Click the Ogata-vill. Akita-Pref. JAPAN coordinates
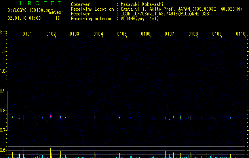Screen dimensions: 249x158 [x=181, y=9]
